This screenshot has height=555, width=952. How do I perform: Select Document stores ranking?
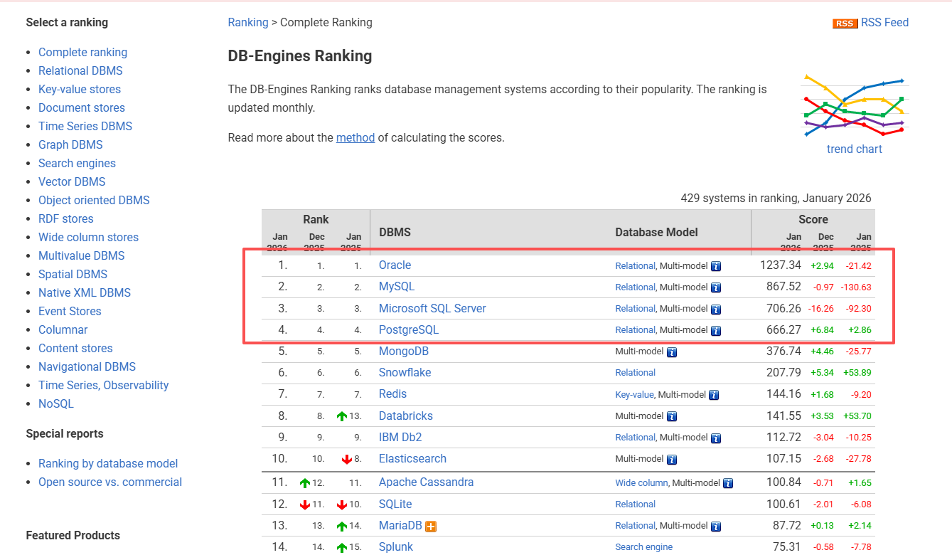(82, 107)
